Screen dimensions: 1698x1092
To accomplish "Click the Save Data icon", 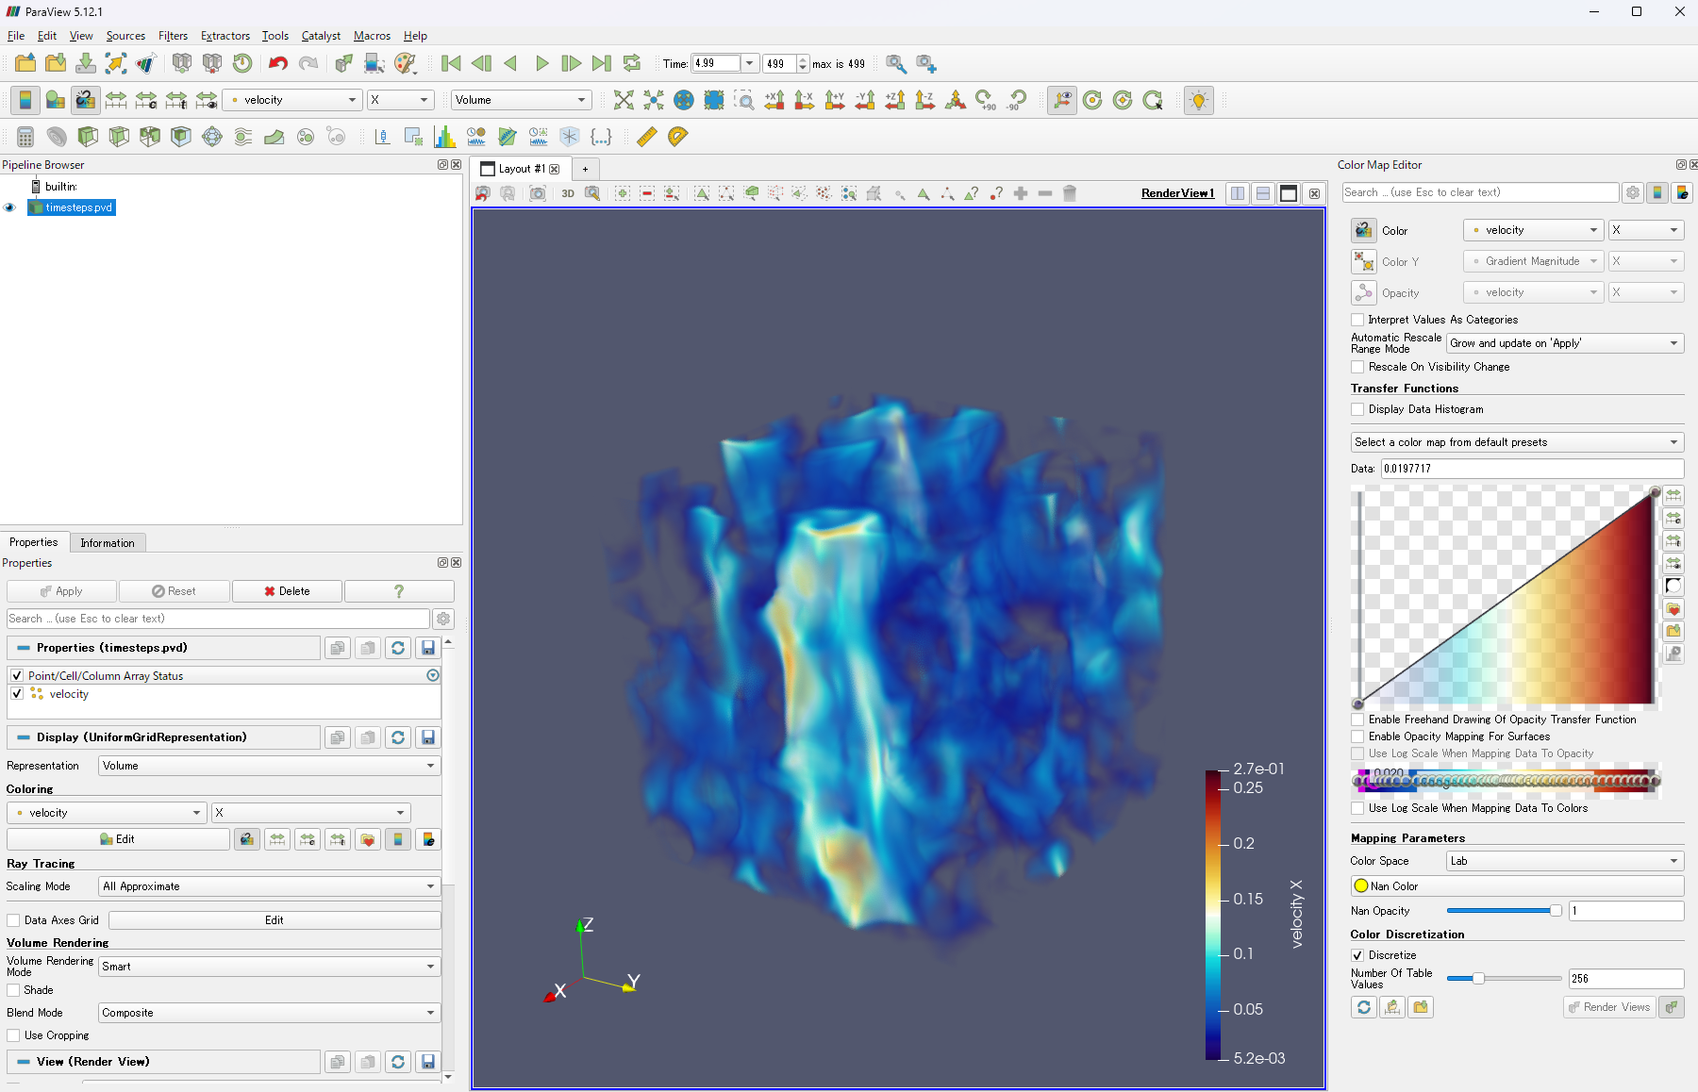I will tap(86, 63).
